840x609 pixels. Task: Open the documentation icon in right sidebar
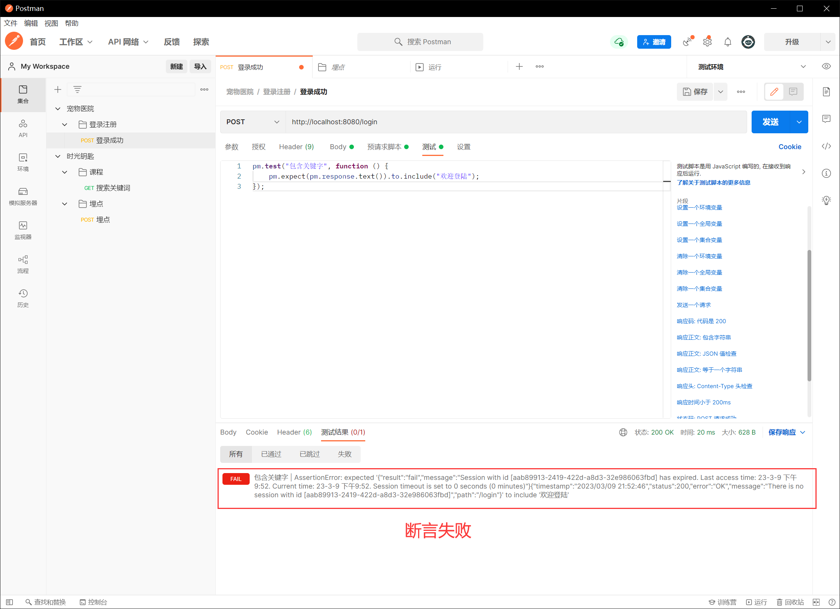(x=826, y=92)
